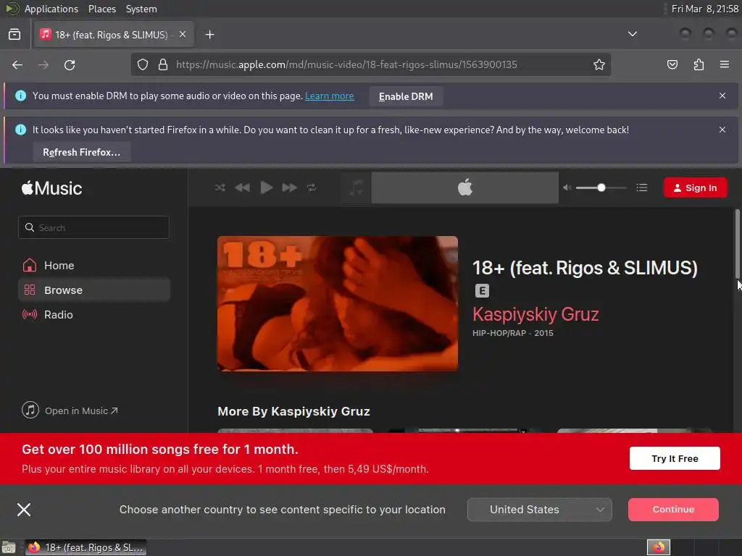The image size is (742, 556).
Task: Focus the Apple Music search field
Action: click(x=93, y=227)
